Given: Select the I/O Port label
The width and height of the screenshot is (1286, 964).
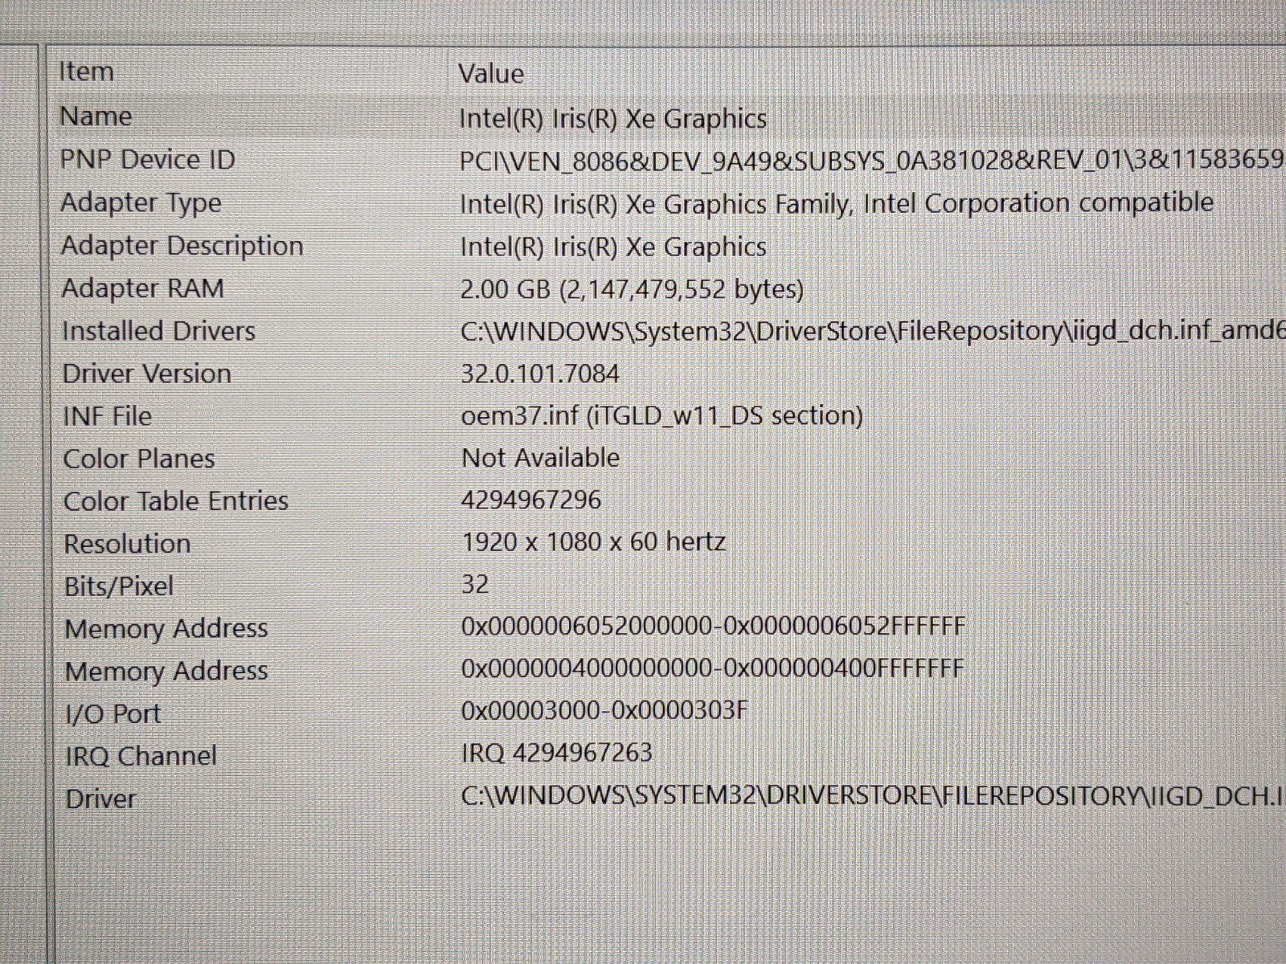Looking at the screenshot, I should pyautogui.click(x=113, y=713).
